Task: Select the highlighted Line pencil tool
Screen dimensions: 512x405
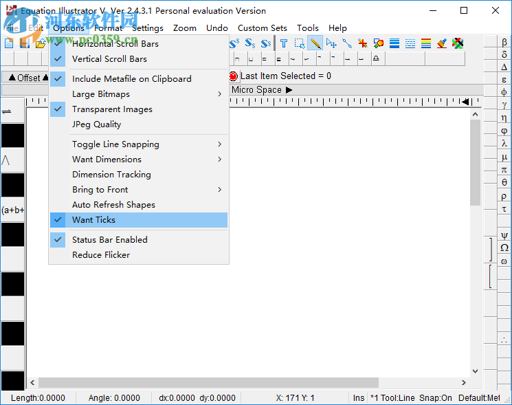Action: [x=315, y=43]
